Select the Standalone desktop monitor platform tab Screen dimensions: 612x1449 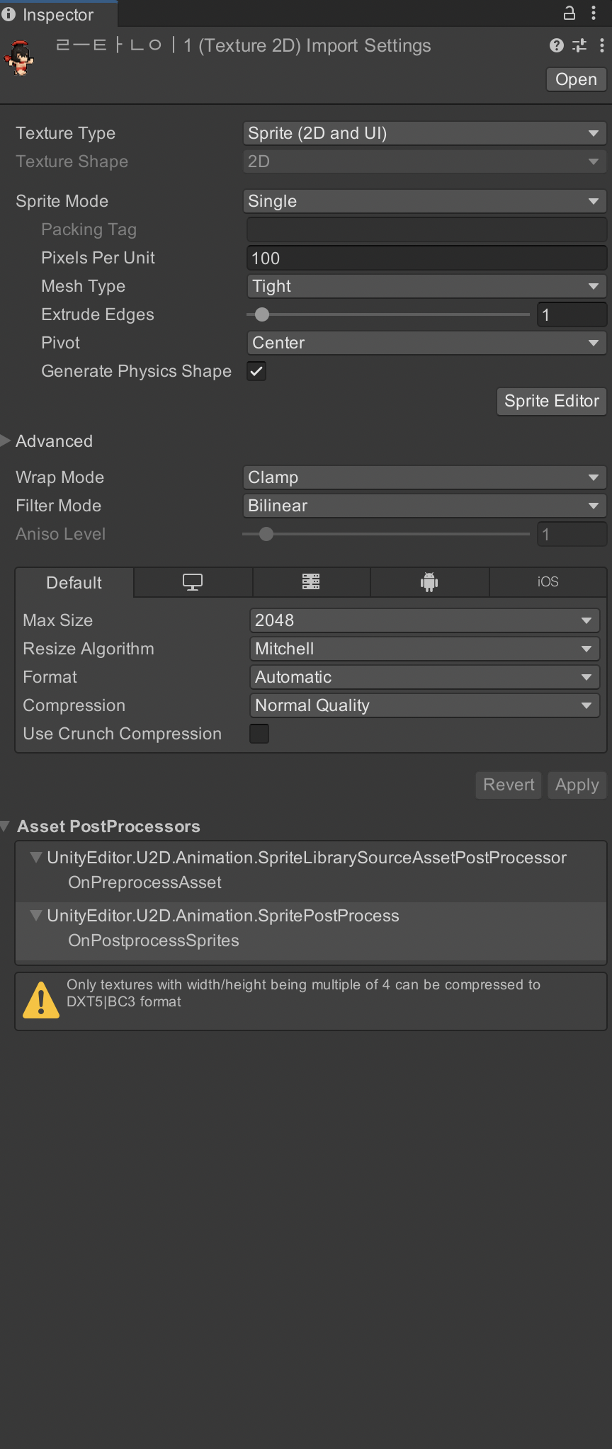point(193,582)
